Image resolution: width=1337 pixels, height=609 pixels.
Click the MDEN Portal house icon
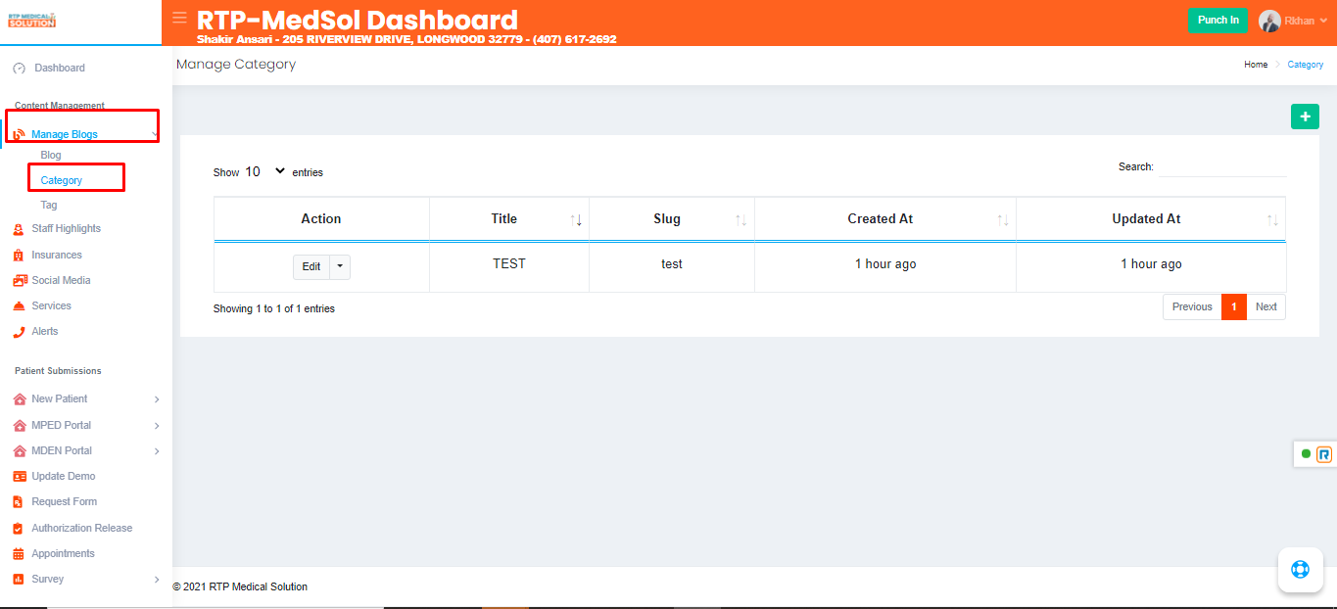pyautogui.click(x=20, y=451)
